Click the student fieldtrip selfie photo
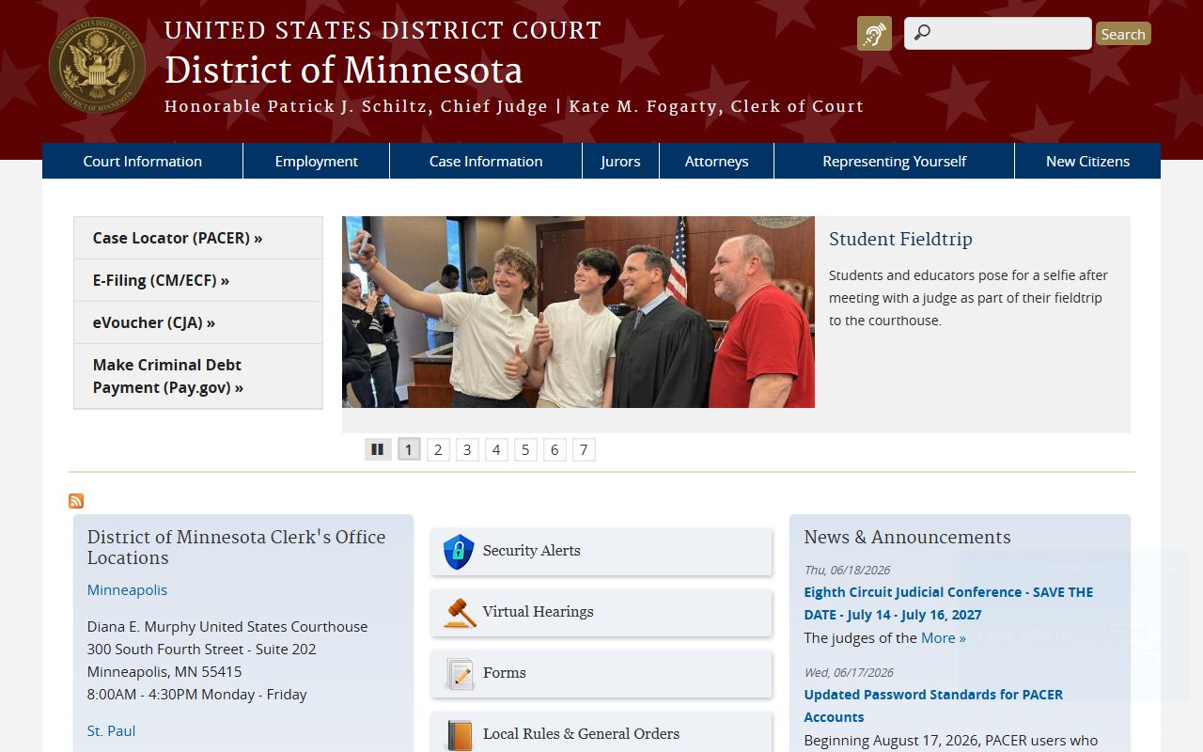The image size is (1203, 752). click(578, 312)
